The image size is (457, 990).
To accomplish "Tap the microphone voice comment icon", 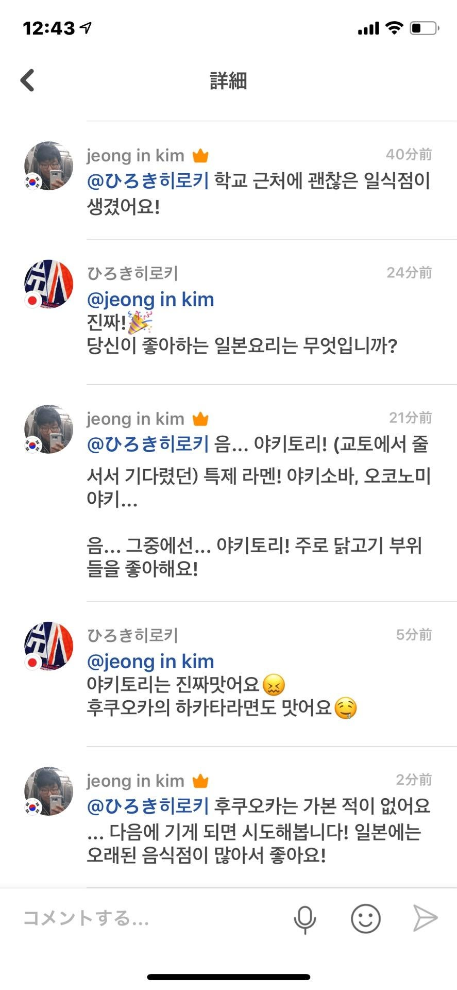I will point(304,919).
